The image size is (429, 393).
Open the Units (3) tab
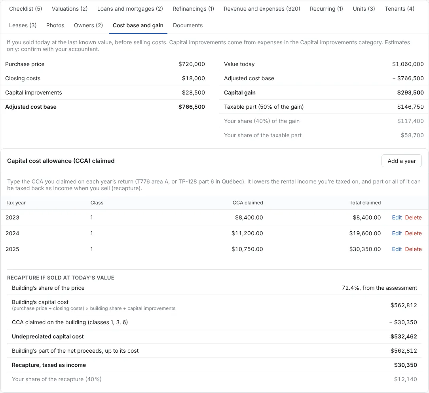(364, 9)
